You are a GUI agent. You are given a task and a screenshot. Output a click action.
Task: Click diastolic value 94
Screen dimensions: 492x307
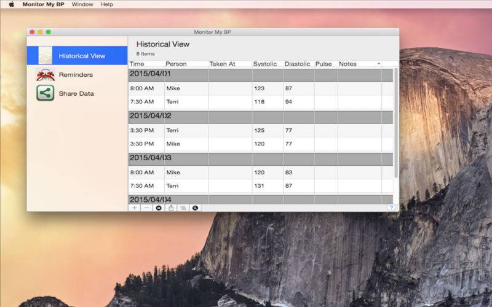[x=288, y=102]
